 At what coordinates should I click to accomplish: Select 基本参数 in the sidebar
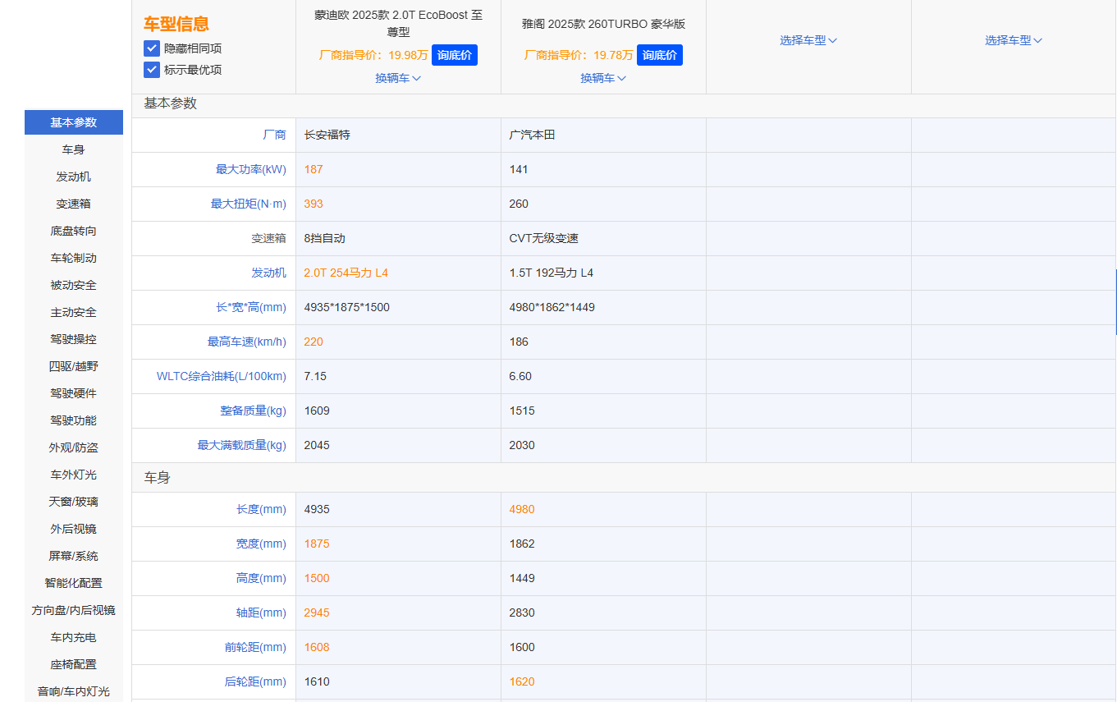pyautogui.click(x=74, y=122)
